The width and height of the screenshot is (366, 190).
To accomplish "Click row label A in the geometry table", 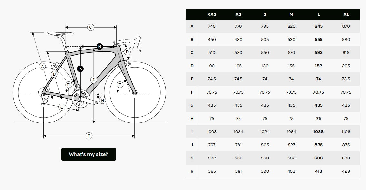I will [192, 26].
